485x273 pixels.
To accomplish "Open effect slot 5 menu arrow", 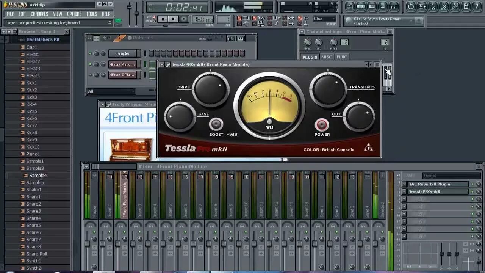I will coord(404,214).
